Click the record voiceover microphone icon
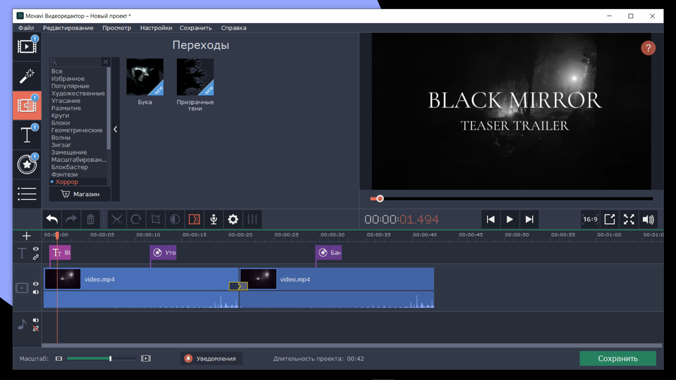This screenshot has height=380, width=676. (213, 220)
